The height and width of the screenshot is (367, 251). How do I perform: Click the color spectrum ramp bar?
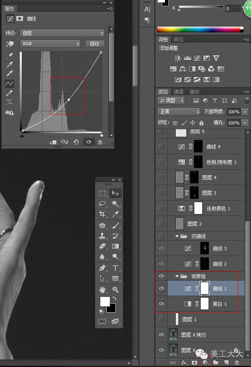(200, 29)
